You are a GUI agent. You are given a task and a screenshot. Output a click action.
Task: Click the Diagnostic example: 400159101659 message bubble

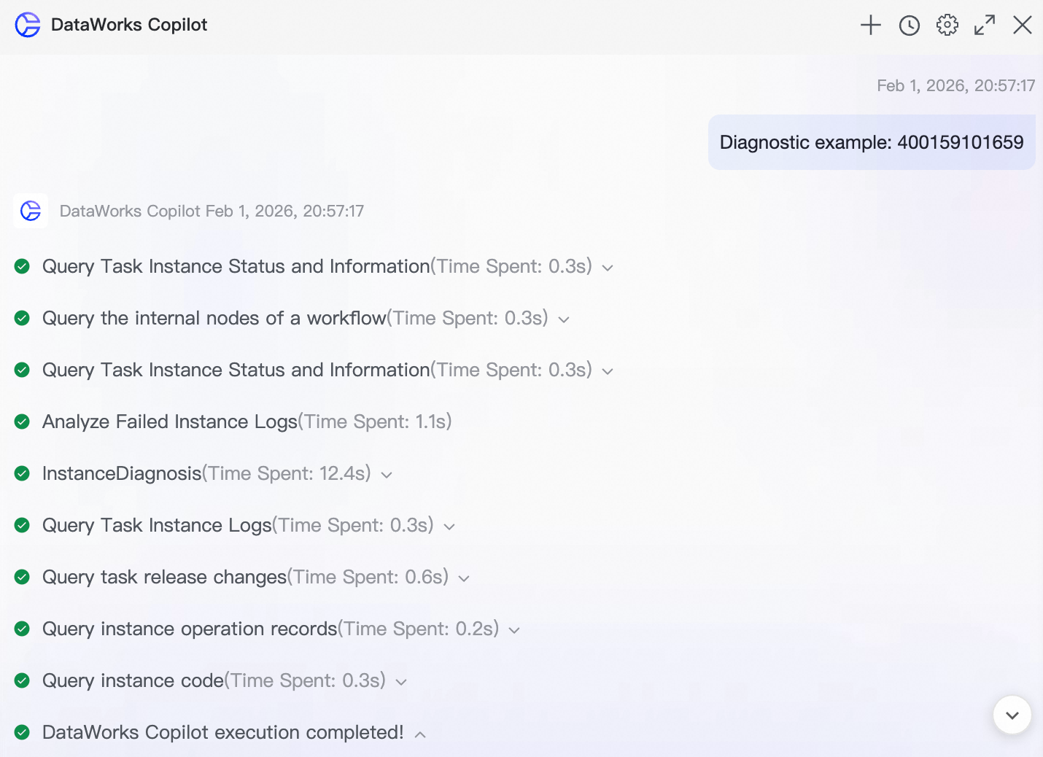click(x=872, y=142)
